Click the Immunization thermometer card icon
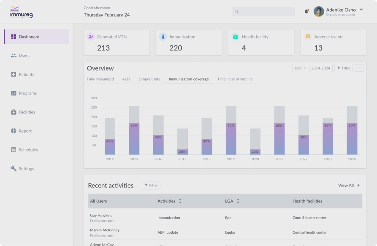 [x=163, y=37]
